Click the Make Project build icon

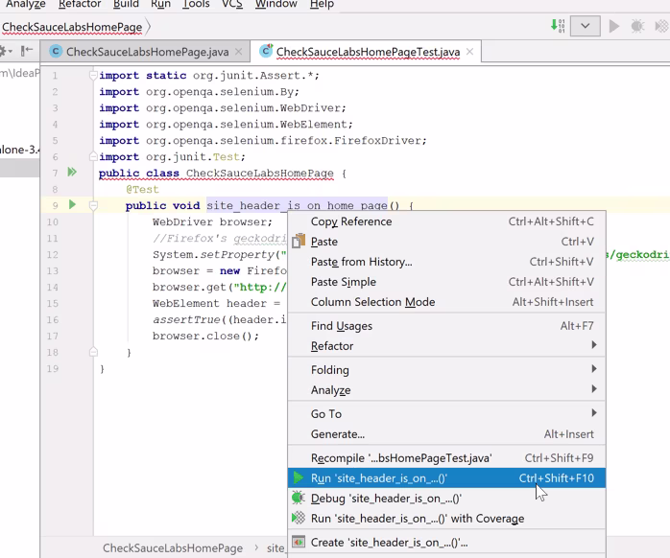click(x=558, y=26)
